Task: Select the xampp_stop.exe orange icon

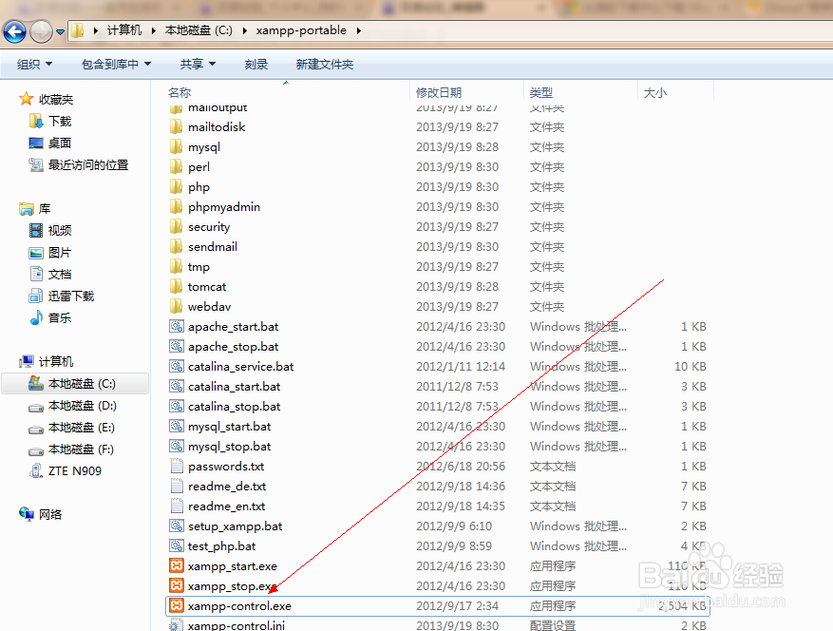Action: 177,585
